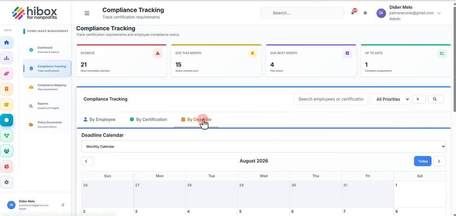Expand the user account chevron in header

pos(439,13)
